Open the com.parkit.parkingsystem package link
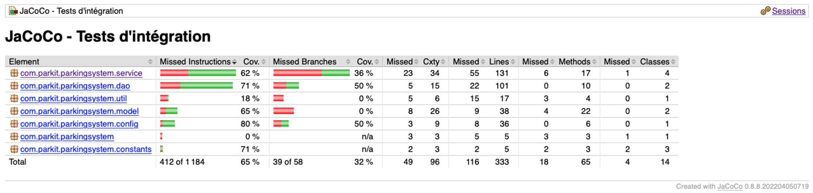The width and height of the screenshot is (813, 193). [x=67, y=137]
